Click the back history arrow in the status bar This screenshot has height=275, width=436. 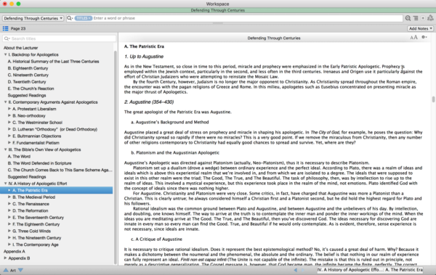point(295,270)
